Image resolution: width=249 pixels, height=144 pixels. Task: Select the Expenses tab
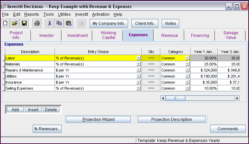[x=138, y=35]
